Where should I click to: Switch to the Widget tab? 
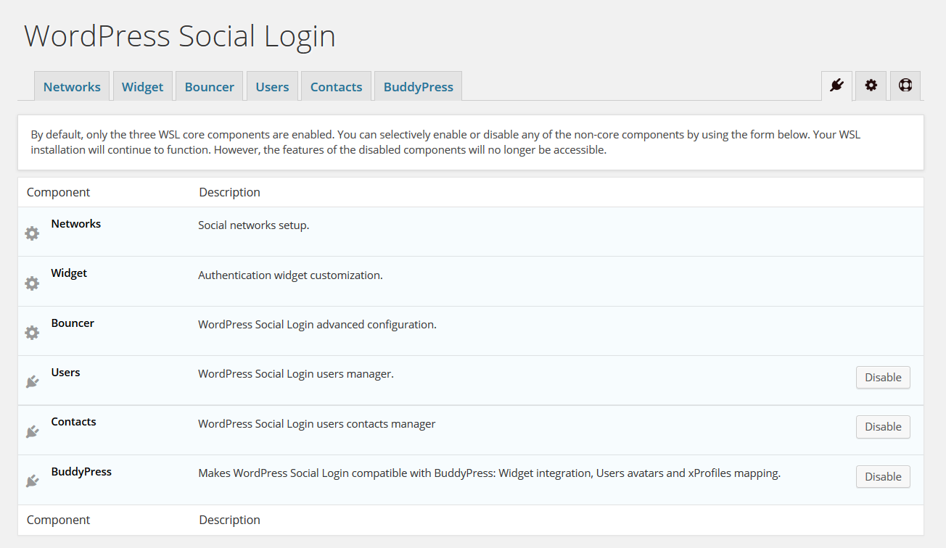coord(142,86)
